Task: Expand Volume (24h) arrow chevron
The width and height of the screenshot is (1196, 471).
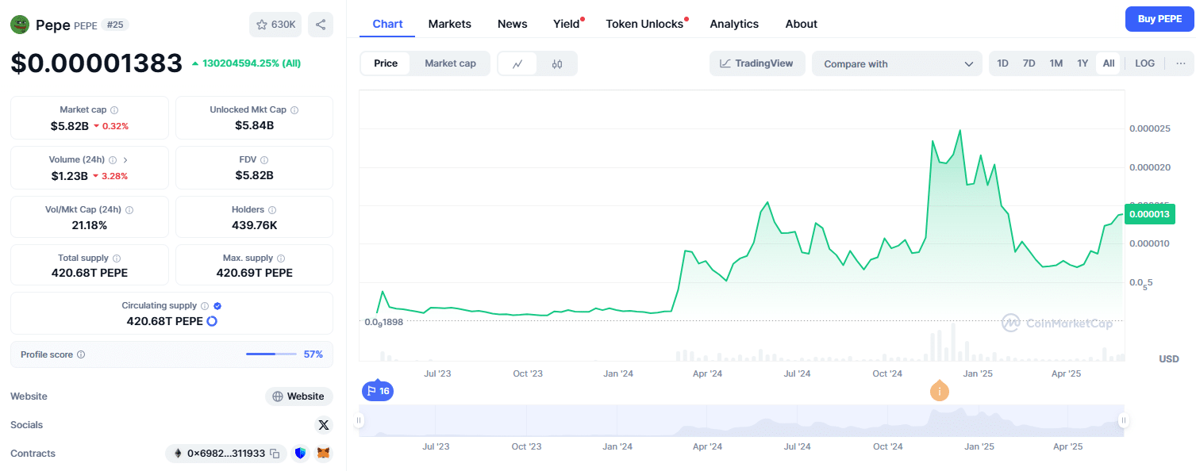Action: click(x=125, y=160)
